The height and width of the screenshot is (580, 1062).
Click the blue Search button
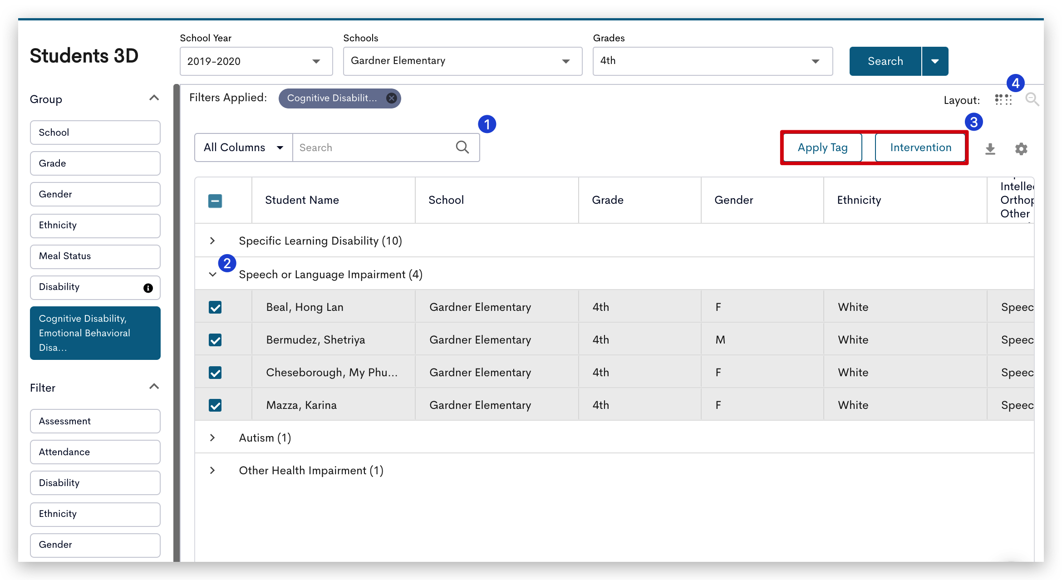(x=885, y=61)
